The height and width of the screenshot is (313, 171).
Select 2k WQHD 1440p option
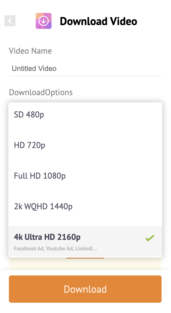43,206
